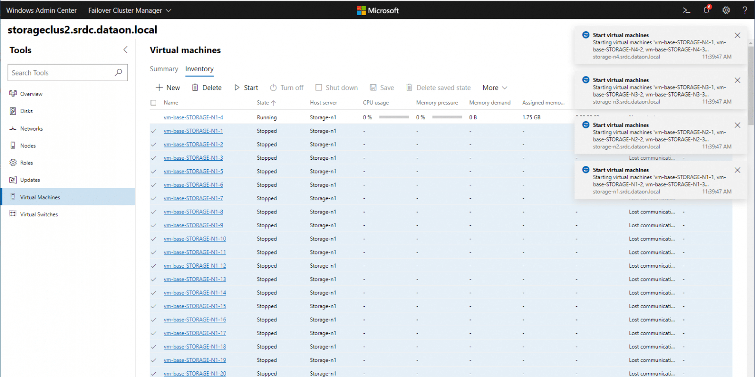Open PowerShell console icon in header
The height and width of the screenshot is (377, 755).
(x=686, y=10)
